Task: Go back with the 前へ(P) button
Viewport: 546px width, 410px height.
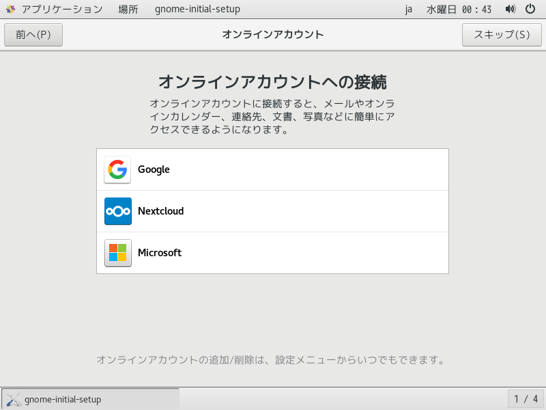Action: pos(33,35)
